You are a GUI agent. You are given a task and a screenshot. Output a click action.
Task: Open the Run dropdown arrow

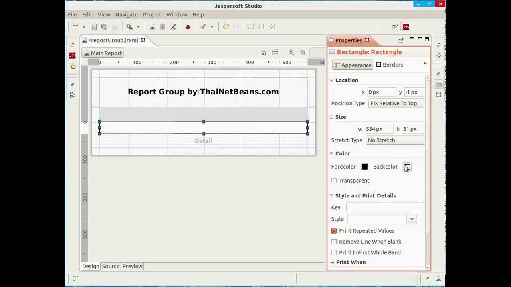pos(139,27)
